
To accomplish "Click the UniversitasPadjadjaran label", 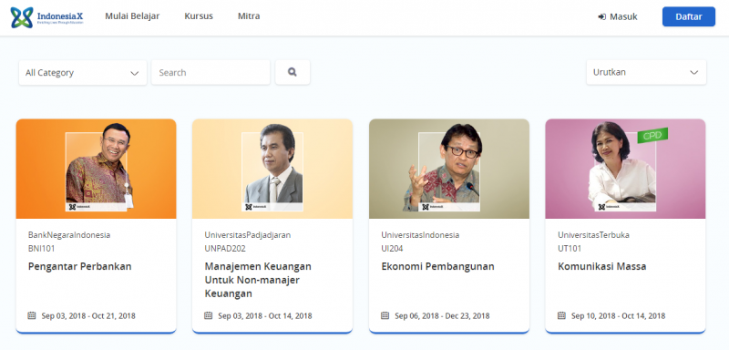I will (248, 235).
